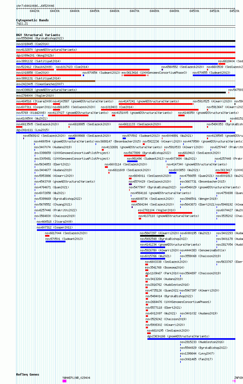This screenshot has width=243, height=384.
Task: Click nsv6613505 (Sedlazeck2020) label
Action: (x=38, y=124)
